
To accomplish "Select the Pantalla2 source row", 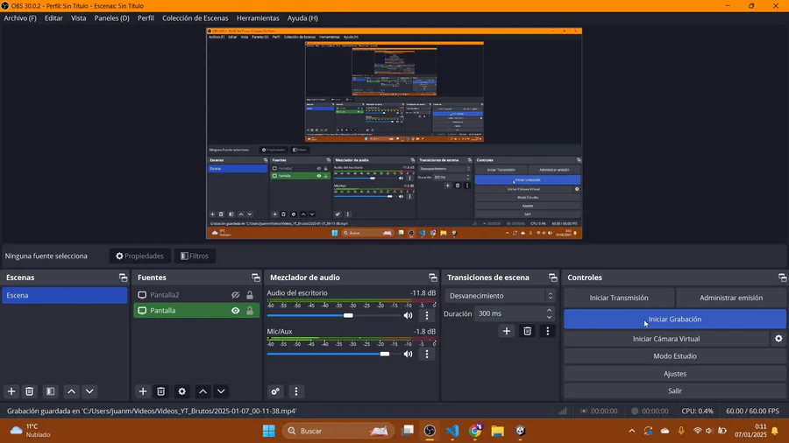I will pos(196,295).
